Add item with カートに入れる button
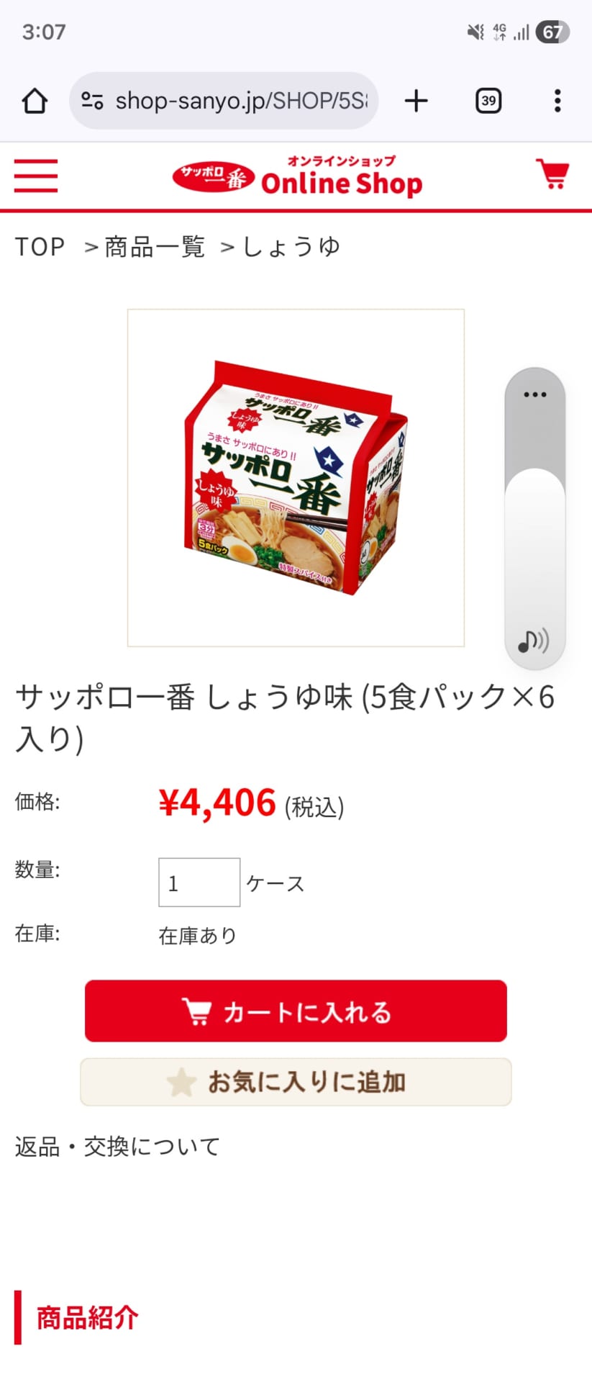This screenshot has height=1382, width=592. [x=296, y=1011]
